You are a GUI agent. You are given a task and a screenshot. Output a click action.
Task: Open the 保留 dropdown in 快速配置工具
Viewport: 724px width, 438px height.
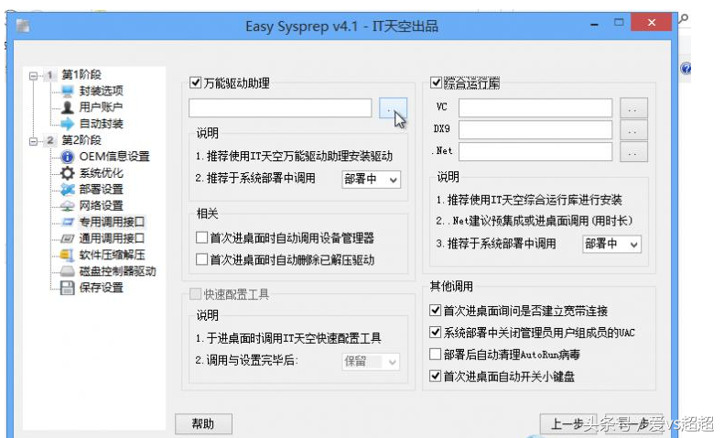click(x=371, y=361)
